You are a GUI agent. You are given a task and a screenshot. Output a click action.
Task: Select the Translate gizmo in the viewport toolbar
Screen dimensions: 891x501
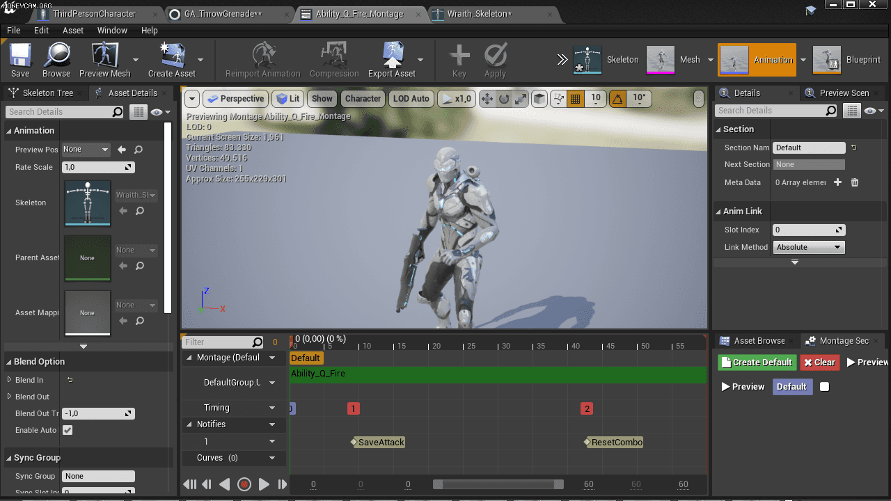coord(487,99)
